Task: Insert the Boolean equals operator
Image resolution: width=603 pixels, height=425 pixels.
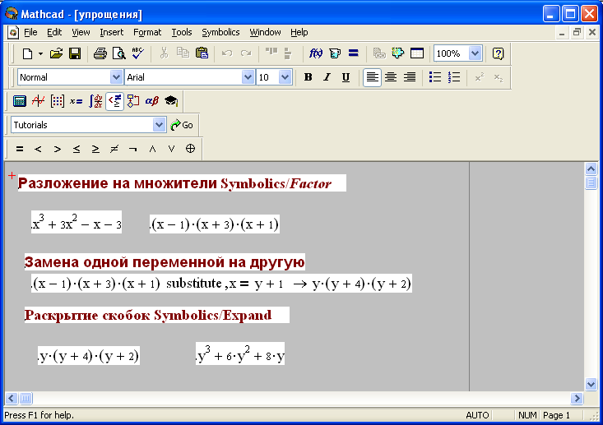Action: pos(20,149)
